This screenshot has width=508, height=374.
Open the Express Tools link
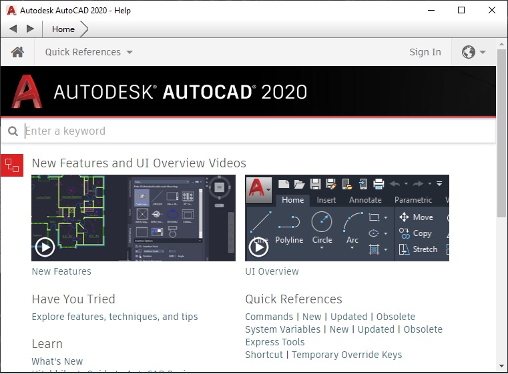coord(275,342)
